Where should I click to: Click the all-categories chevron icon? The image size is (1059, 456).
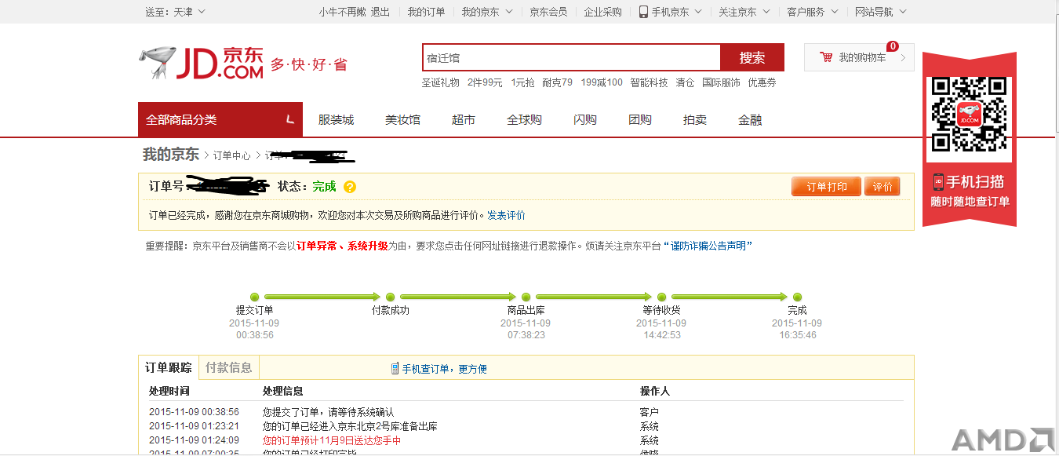[x=290, y=120]
